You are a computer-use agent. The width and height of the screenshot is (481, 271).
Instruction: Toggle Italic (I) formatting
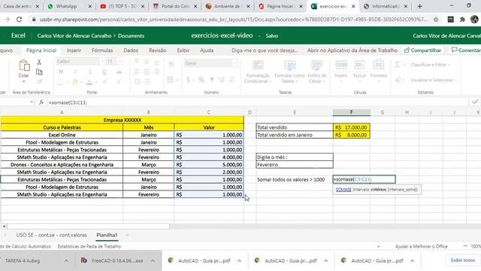tap(75, 72)
